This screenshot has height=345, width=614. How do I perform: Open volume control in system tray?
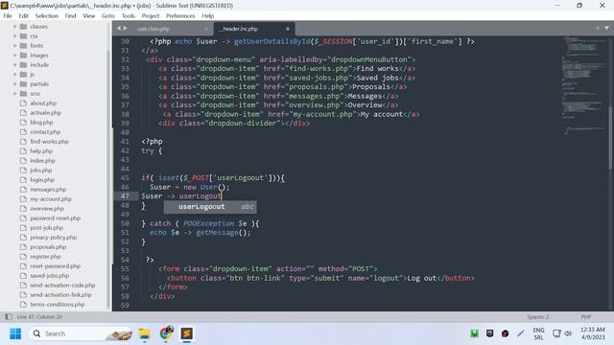[568, 333]
